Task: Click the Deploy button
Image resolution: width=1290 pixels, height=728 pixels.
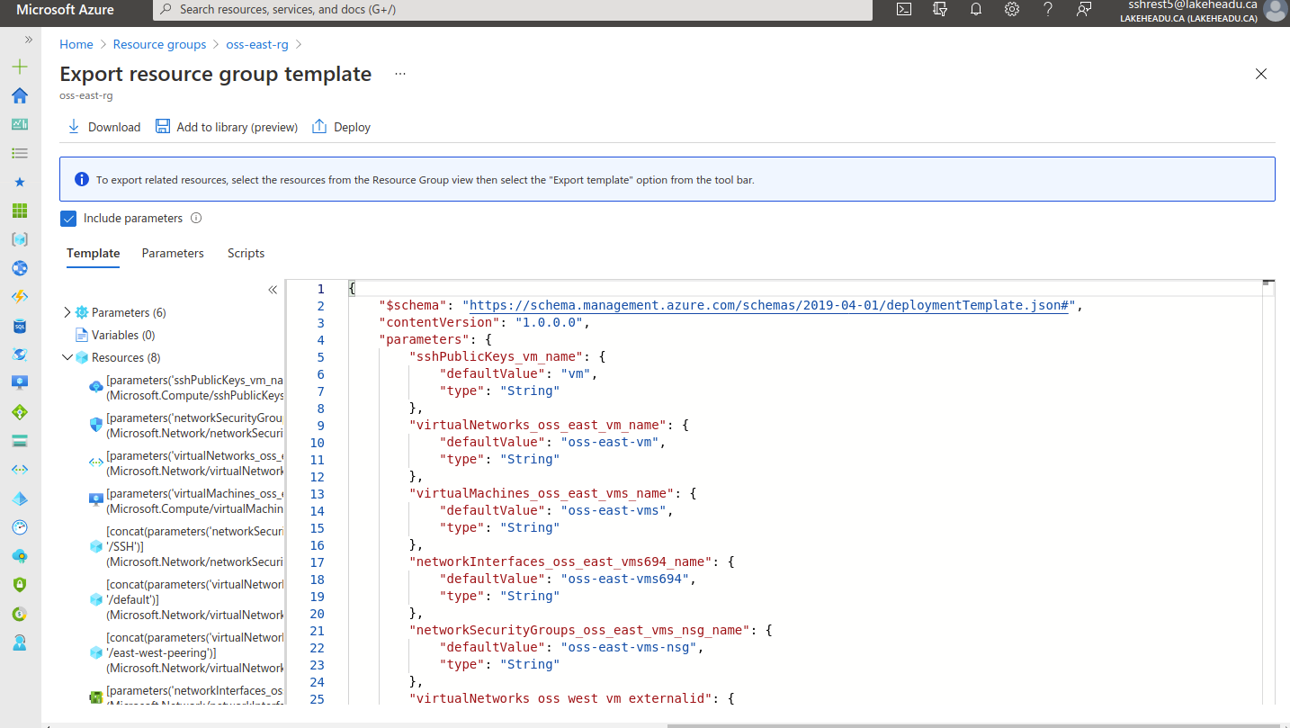Action: (x=341, y=127)
